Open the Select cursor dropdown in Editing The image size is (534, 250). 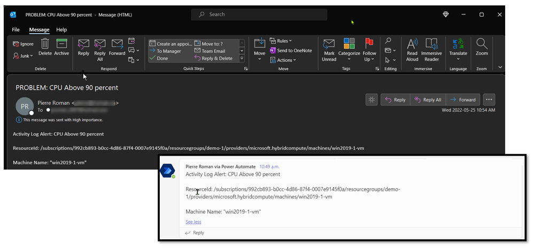[390, 60]
